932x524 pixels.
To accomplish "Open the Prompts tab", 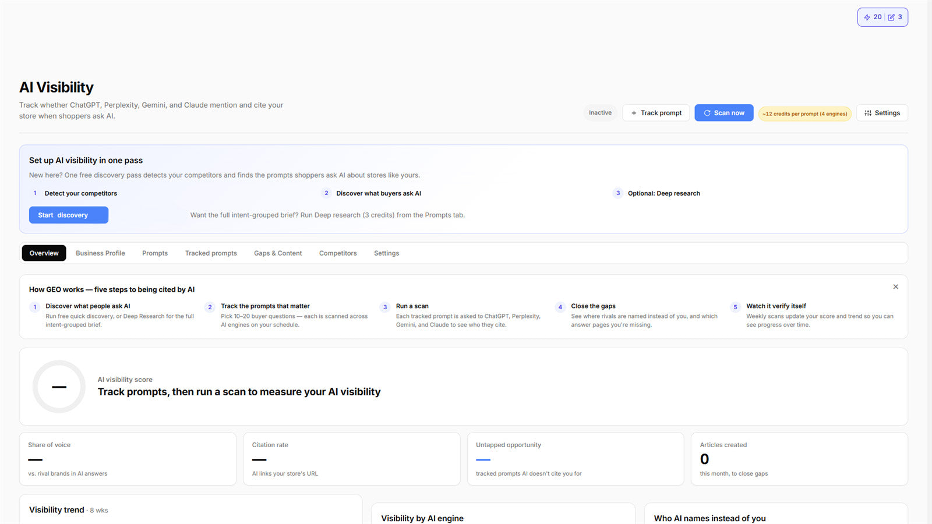I will [x=155, y=253].
